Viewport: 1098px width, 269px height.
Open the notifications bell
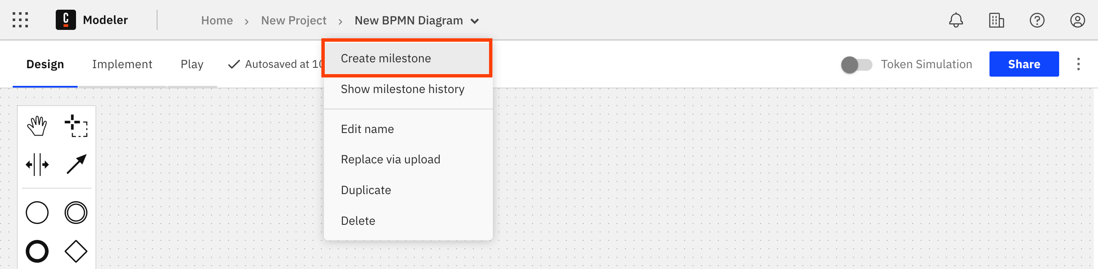click(956, 20)
